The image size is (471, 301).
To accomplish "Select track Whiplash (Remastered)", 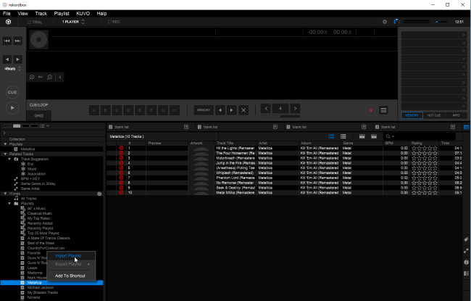I will (235, 173).
